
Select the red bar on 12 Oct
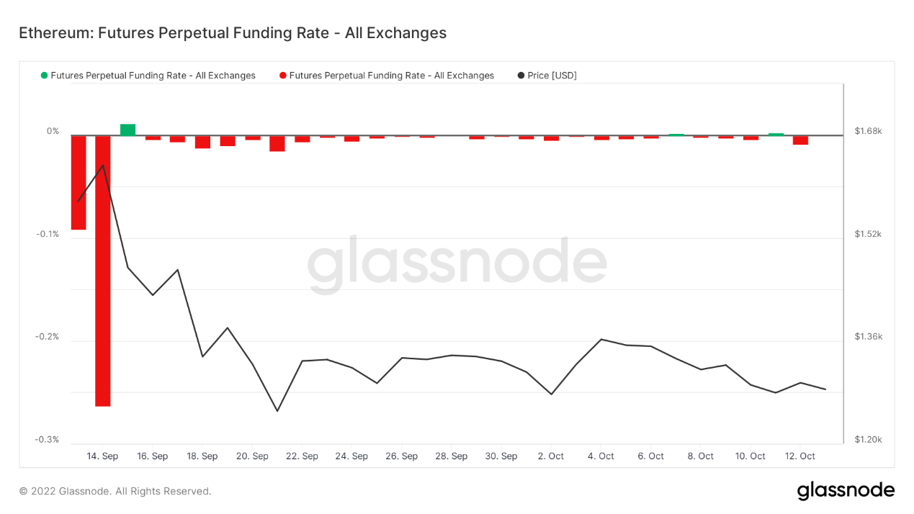point(800,140)
